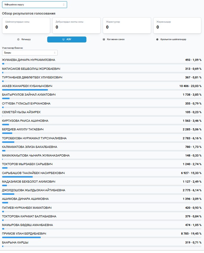Click the 'Шайлоочулардын саны' summary card

click(26, 25)
